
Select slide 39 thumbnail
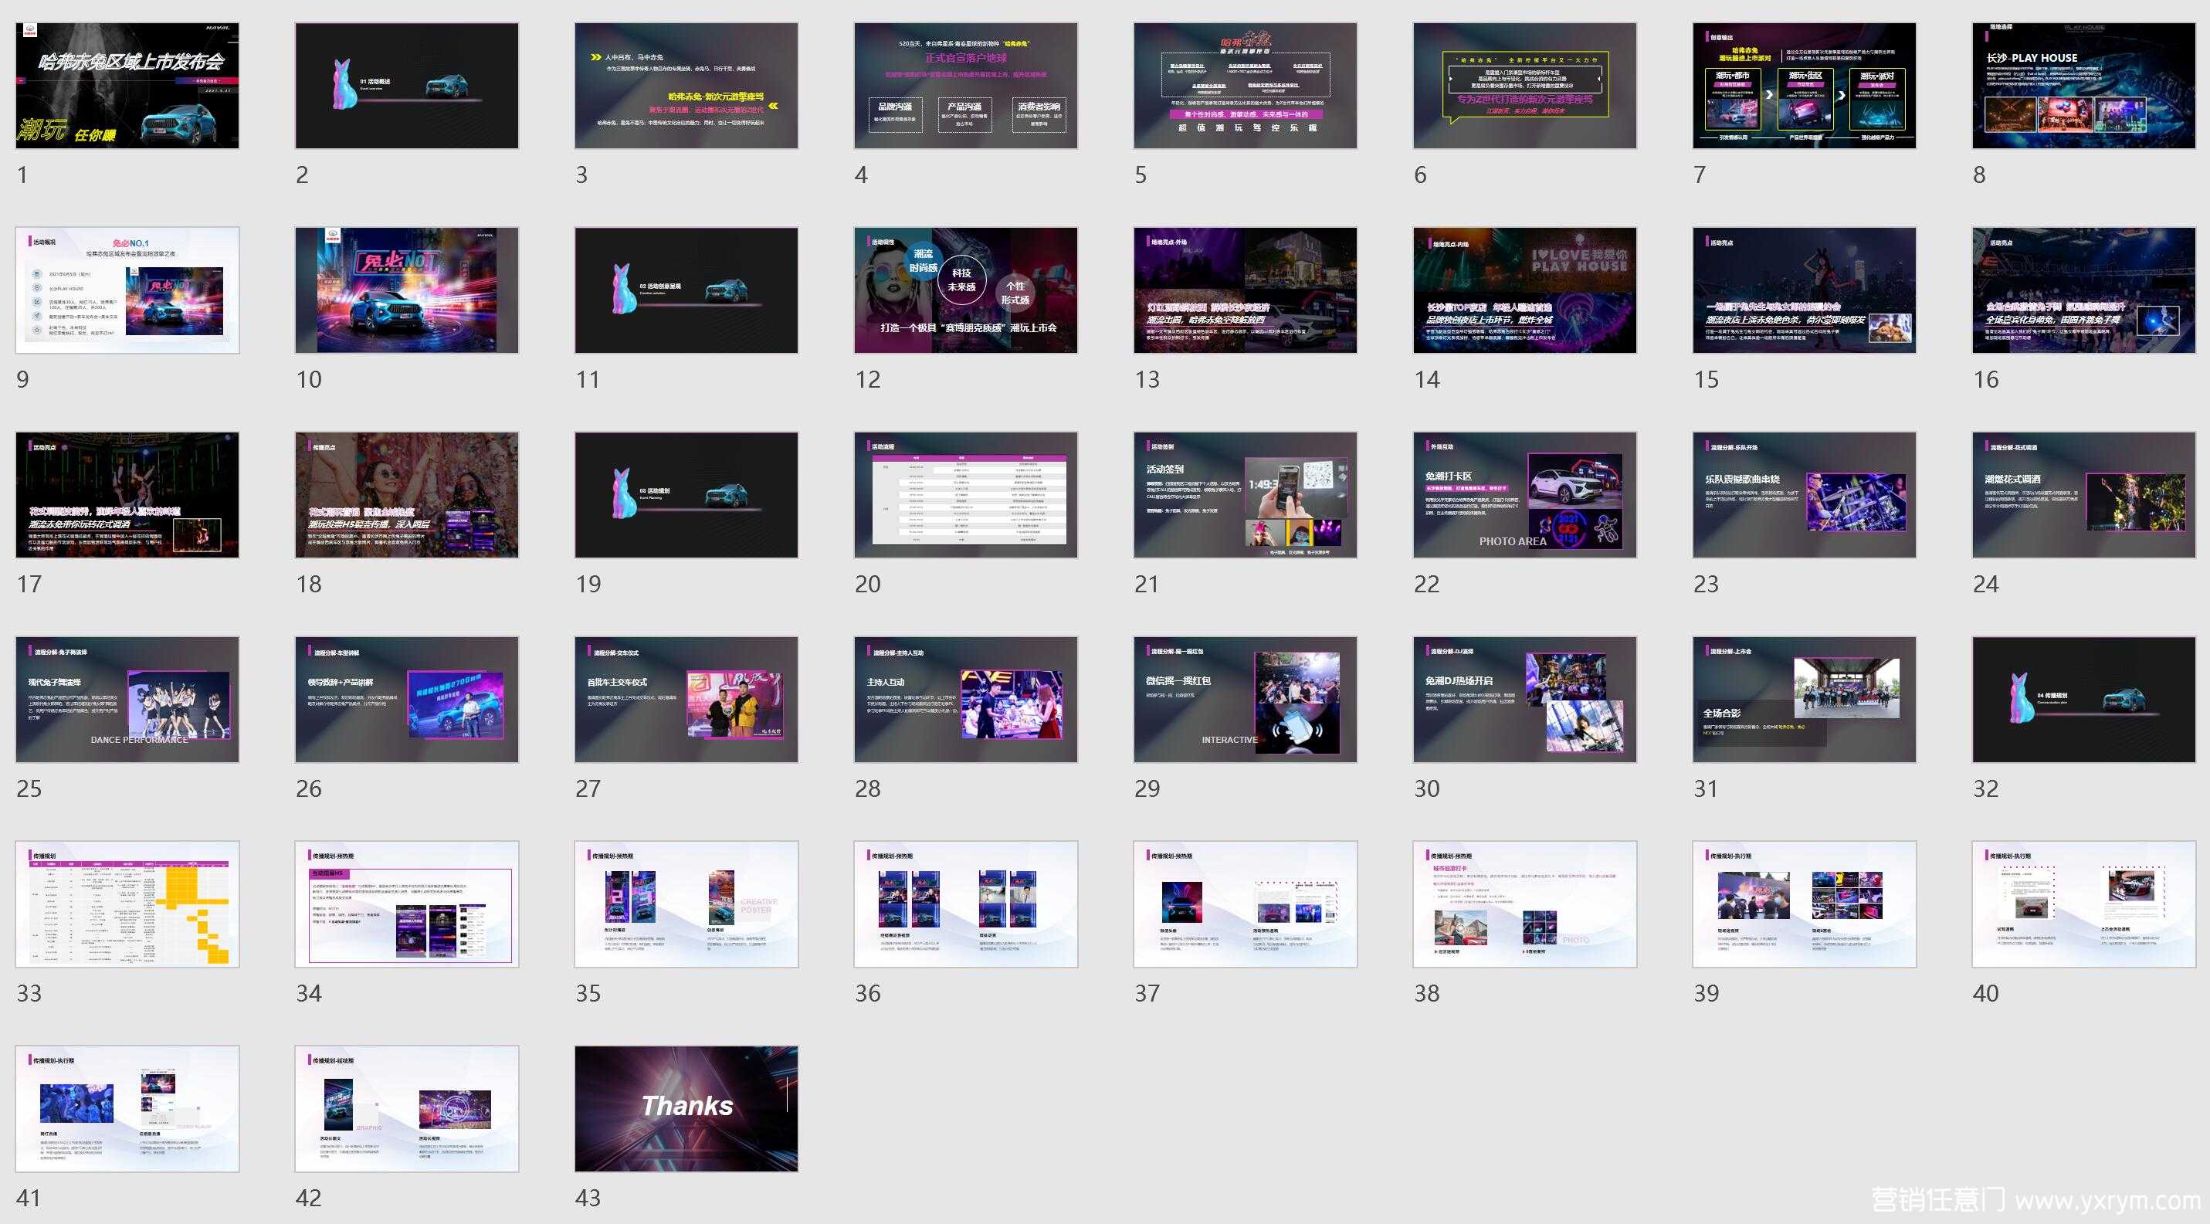click(x=1805, y=904)
